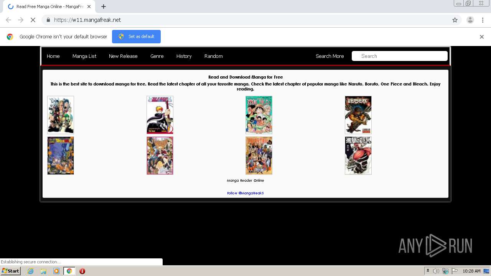Go forward in browser history

coord(21,20)
